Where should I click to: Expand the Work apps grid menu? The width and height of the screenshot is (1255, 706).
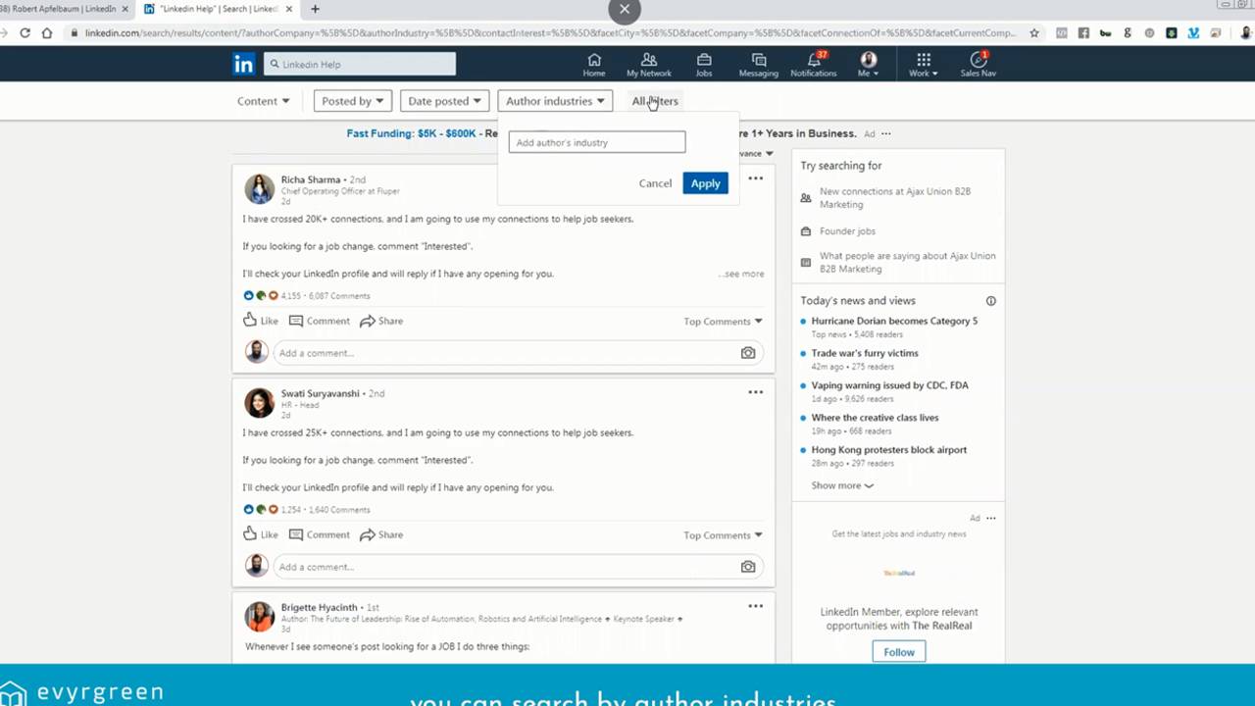[x=924, y=65]
